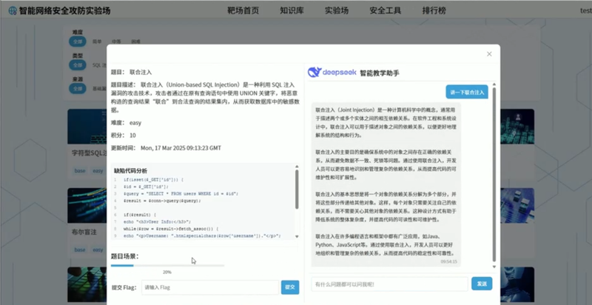Click the code line $id = $_GET['id']
The width and height of the screenshot is (592, 305).
tap(146, 187)
